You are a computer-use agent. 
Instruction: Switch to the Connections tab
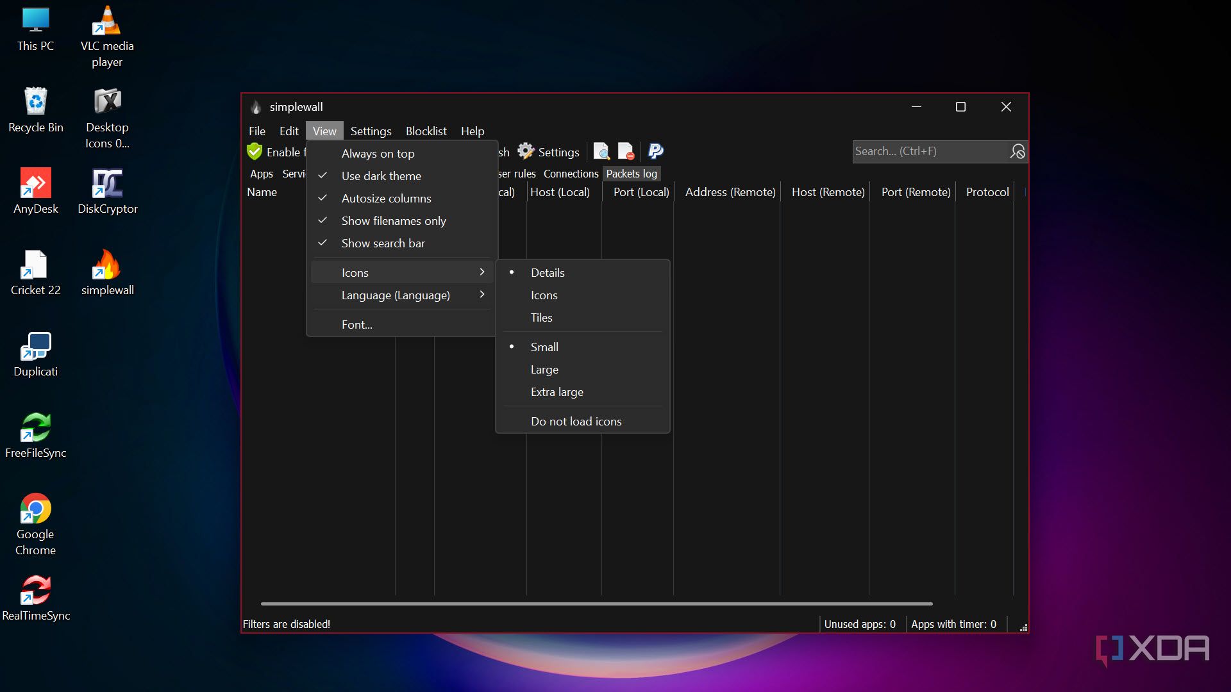pos(571,174)
